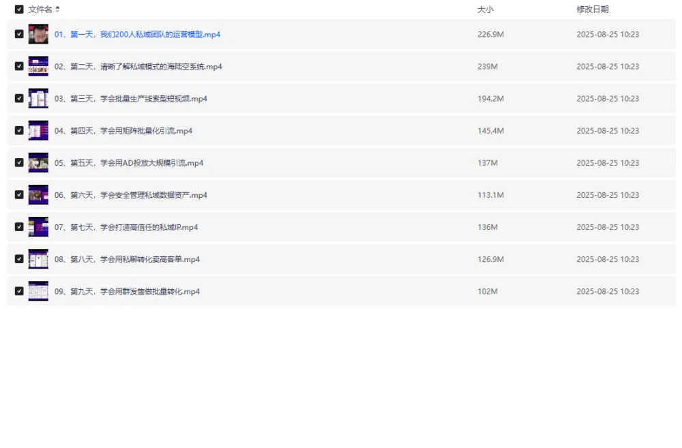Open 01、第一天 运营模型.mp4 file link

pos(137,34)
